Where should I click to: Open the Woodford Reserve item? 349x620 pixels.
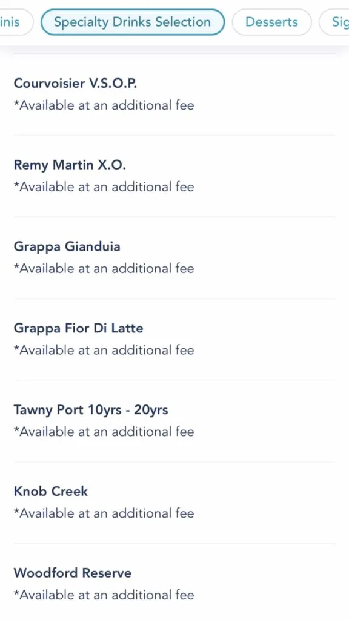[x=174, y=584]
